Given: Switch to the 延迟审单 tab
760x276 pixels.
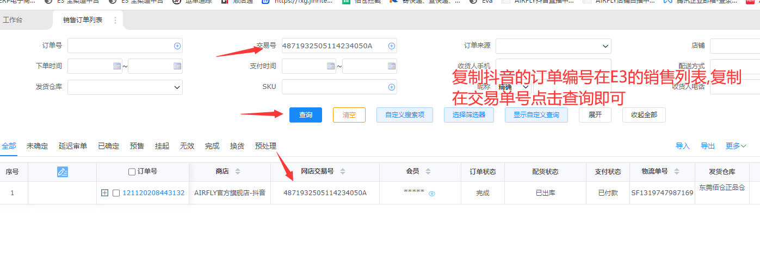Looking at the screenshot, I should pos(73,146).
